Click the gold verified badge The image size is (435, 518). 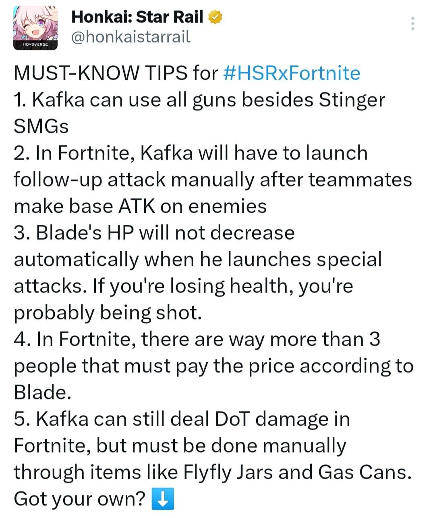(x=215, y=17)
